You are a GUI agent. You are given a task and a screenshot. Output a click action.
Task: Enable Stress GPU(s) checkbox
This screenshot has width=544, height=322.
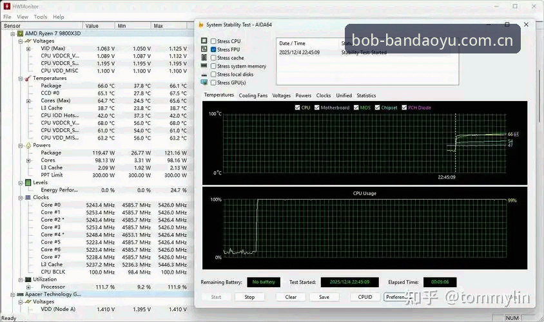[213, 83]
